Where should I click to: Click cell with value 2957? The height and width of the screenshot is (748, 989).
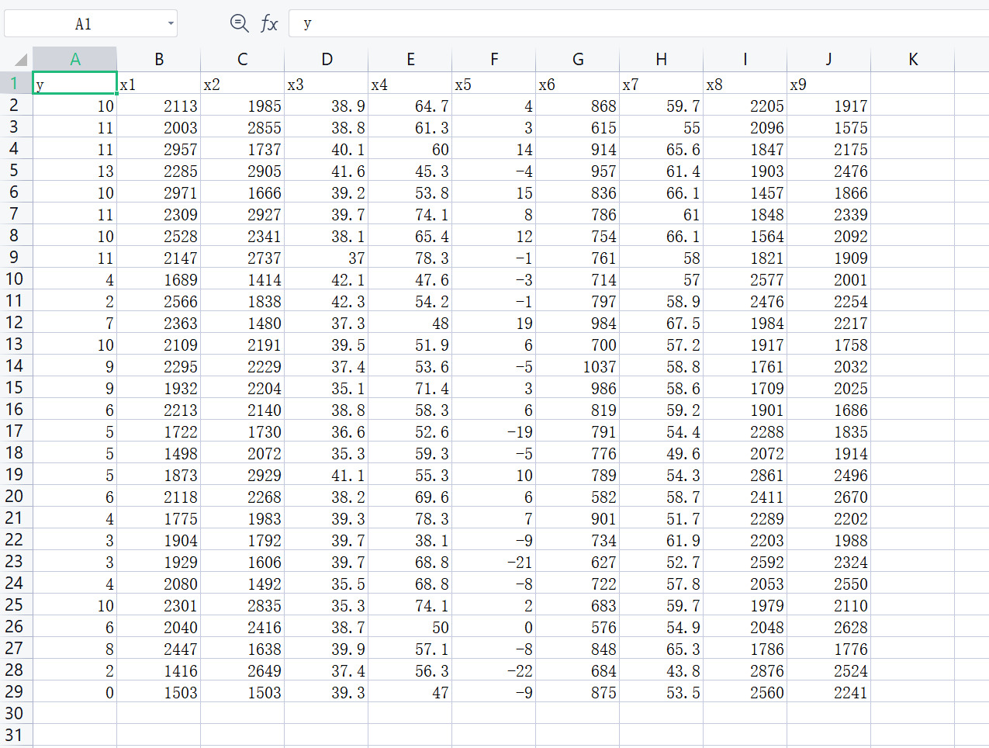click(159, 148)
